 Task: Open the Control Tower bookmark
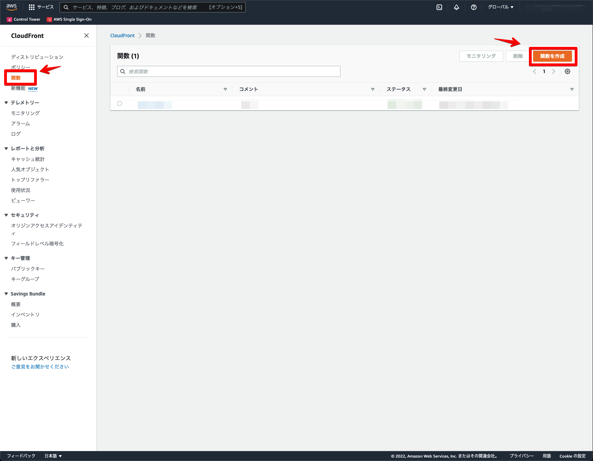(24, 19)
